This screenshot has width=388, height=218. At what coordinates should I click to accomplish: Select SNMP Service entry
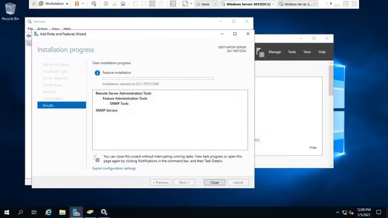click(x=107, y=110)
